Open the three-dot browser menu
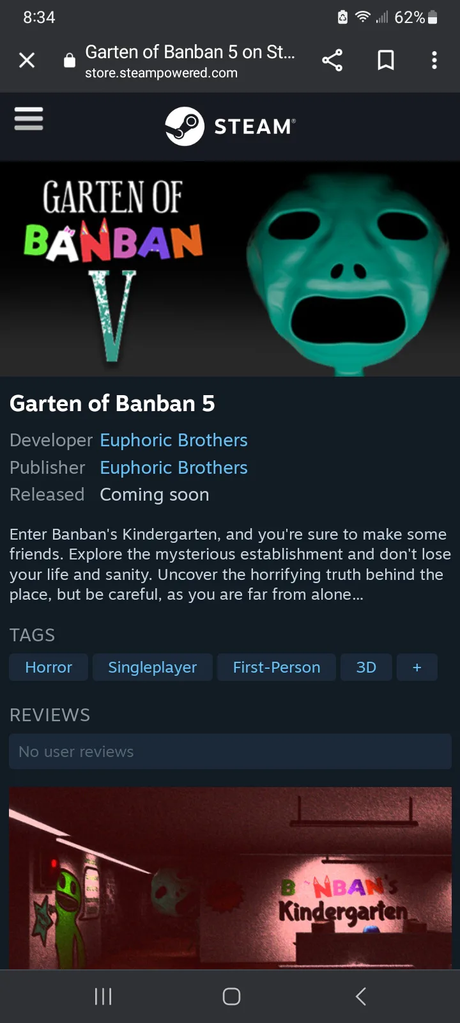This screenshot has width=460, height=1023. (x=434, y=60)
